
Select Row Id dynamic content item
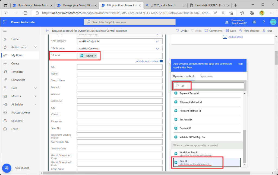(x=207, y=162)
